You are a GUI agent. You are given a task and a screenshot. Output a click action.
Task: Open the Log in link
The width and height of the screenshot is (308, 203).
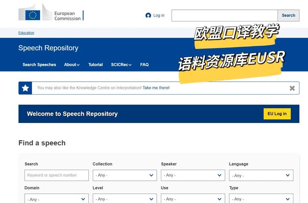[x=158, y=15]
